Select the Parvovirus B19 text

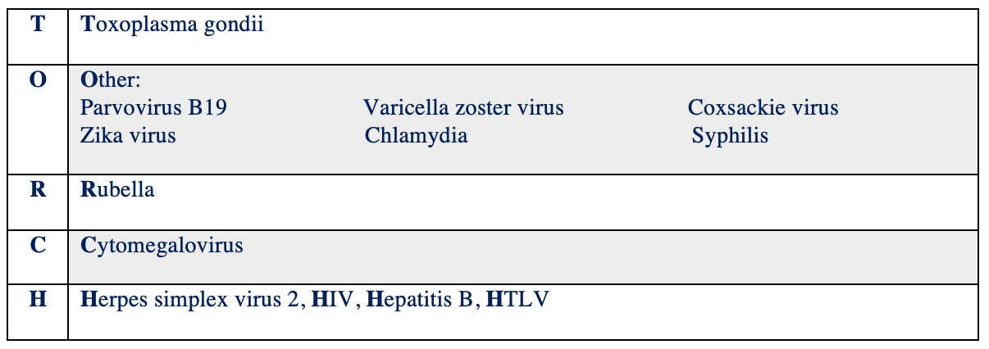click(x=153, y=108)
